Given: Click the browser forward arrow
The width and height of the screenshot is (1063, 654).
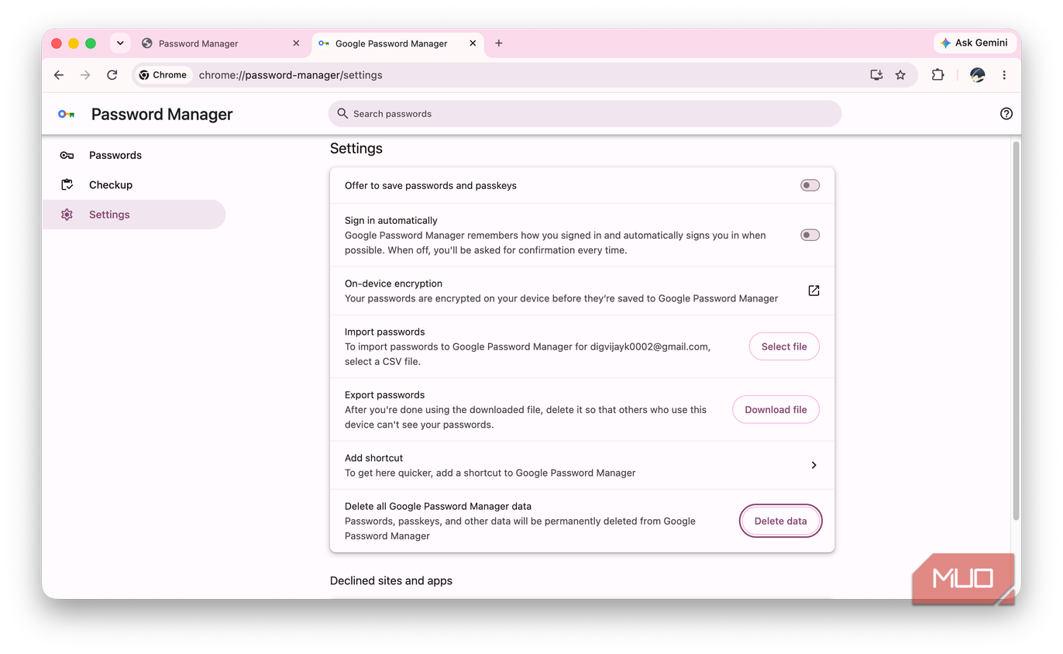Looking at the screenshot, I should [85, 75].
